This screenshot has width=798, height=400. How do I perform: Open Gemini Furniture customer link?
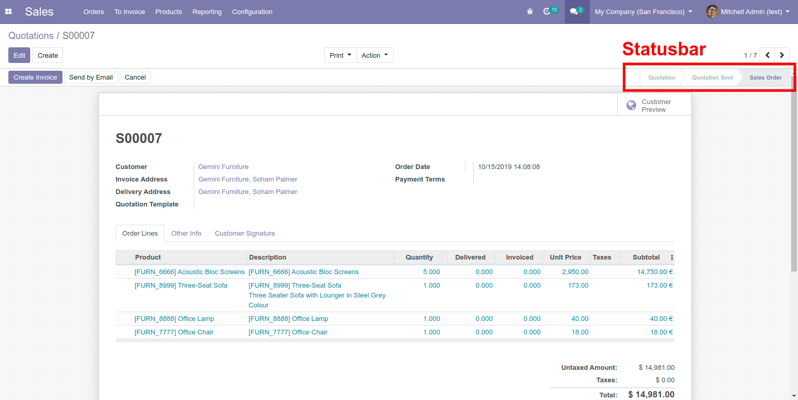[x=223, y=167]
